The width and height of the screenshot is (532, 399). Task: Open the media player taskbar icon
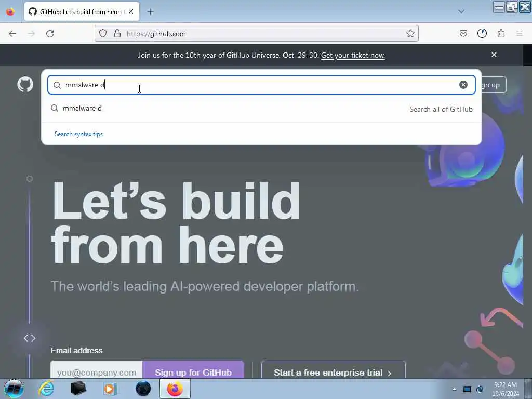tap(110, 389)
